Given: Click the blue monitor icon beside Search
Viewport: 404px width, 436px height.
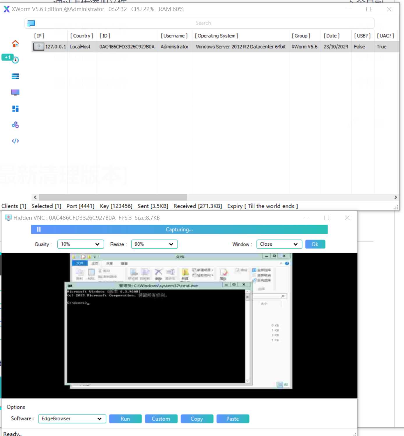Looking at the screenshot, I should (31, 23).
